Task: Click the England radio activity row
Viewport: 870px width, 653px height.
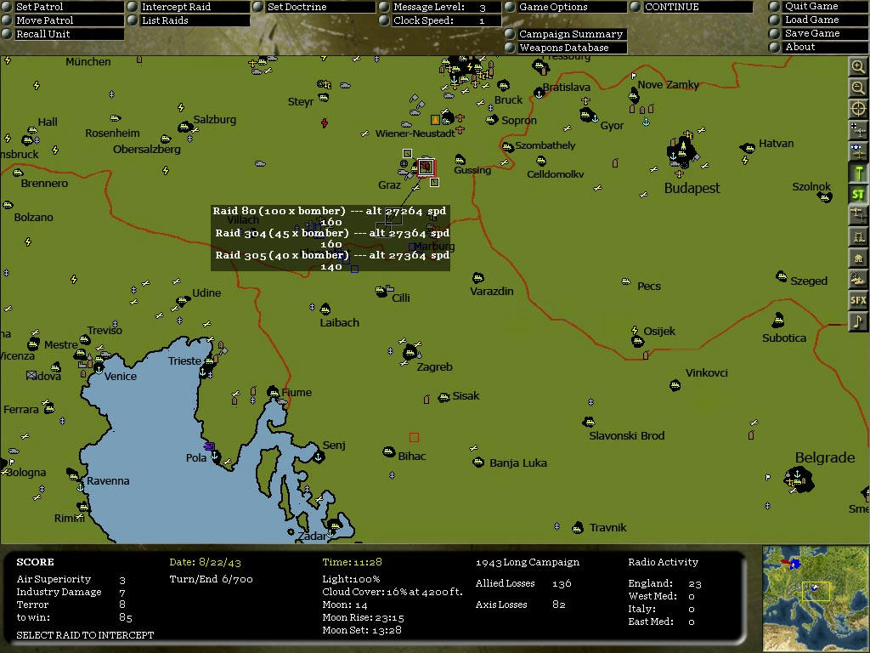Action: coord(664,583)
